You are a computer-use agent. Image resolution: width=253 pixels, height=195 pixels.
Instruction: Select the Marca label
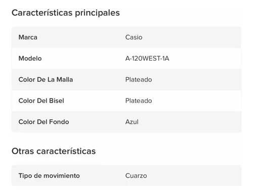coord(28,37)
